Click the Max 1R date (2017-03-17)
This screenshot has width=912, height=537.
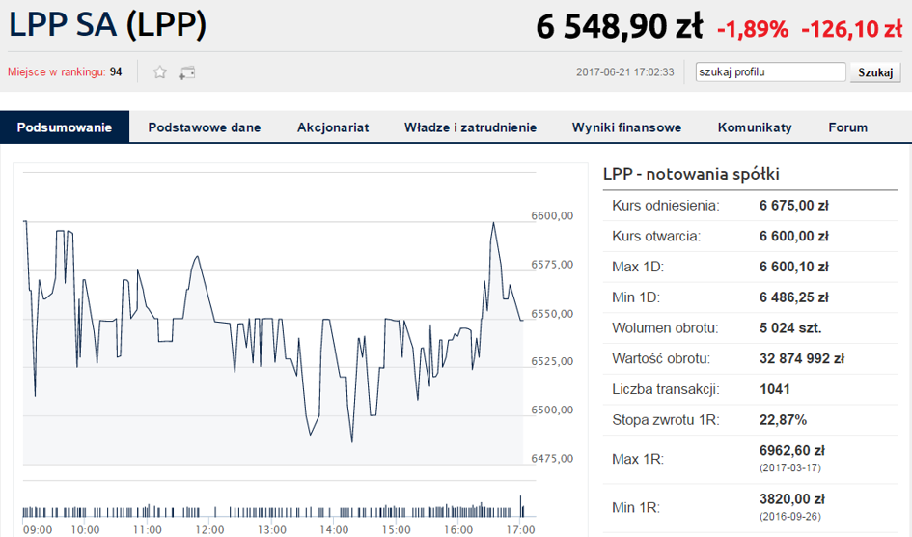pos(789,467)
